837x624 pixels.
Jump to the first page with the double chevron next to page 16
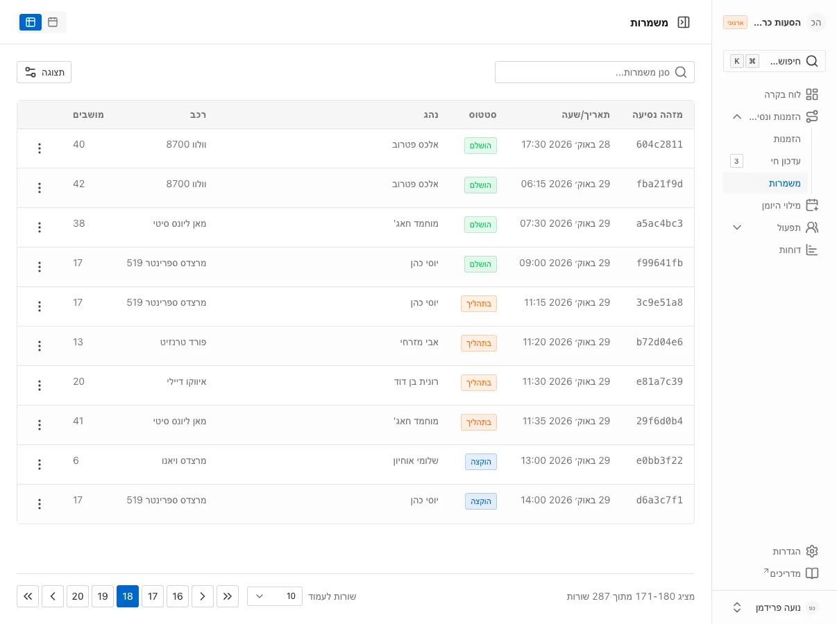click(x=228, y=596)
